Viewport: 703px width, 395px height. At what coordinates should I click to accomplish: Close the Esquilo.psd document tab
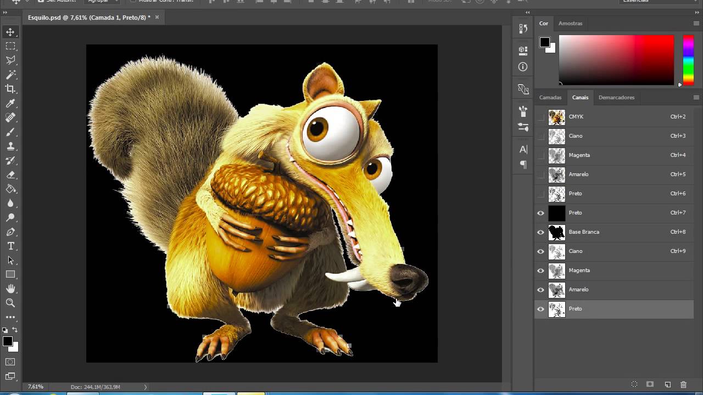click(x=157, y=18)
